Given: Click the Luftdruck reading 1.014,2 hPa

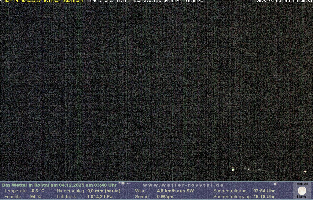Looking at the screenshot, I should 100,197.
